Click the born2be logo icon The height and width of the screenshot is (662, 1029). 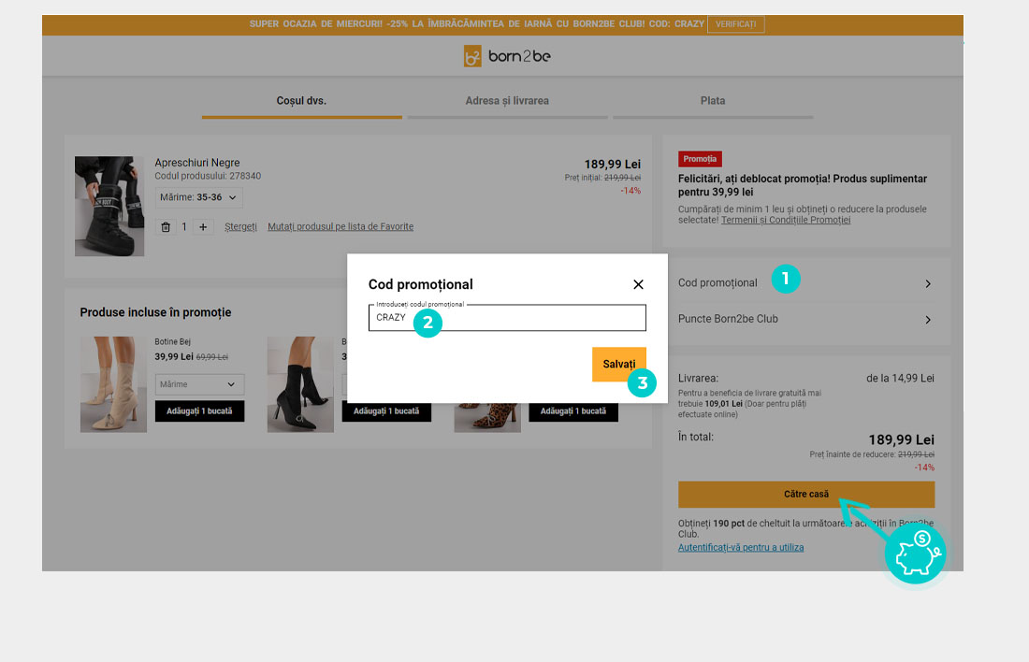(472, 57)
